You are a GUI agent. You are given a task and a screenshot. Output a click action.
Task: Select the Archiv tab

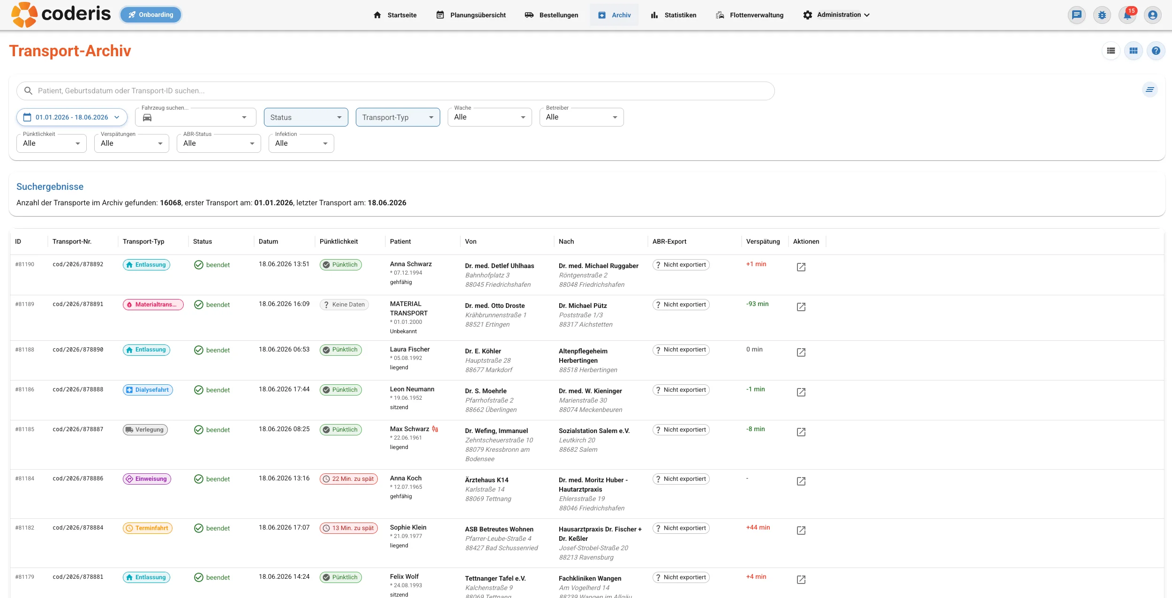614,15
